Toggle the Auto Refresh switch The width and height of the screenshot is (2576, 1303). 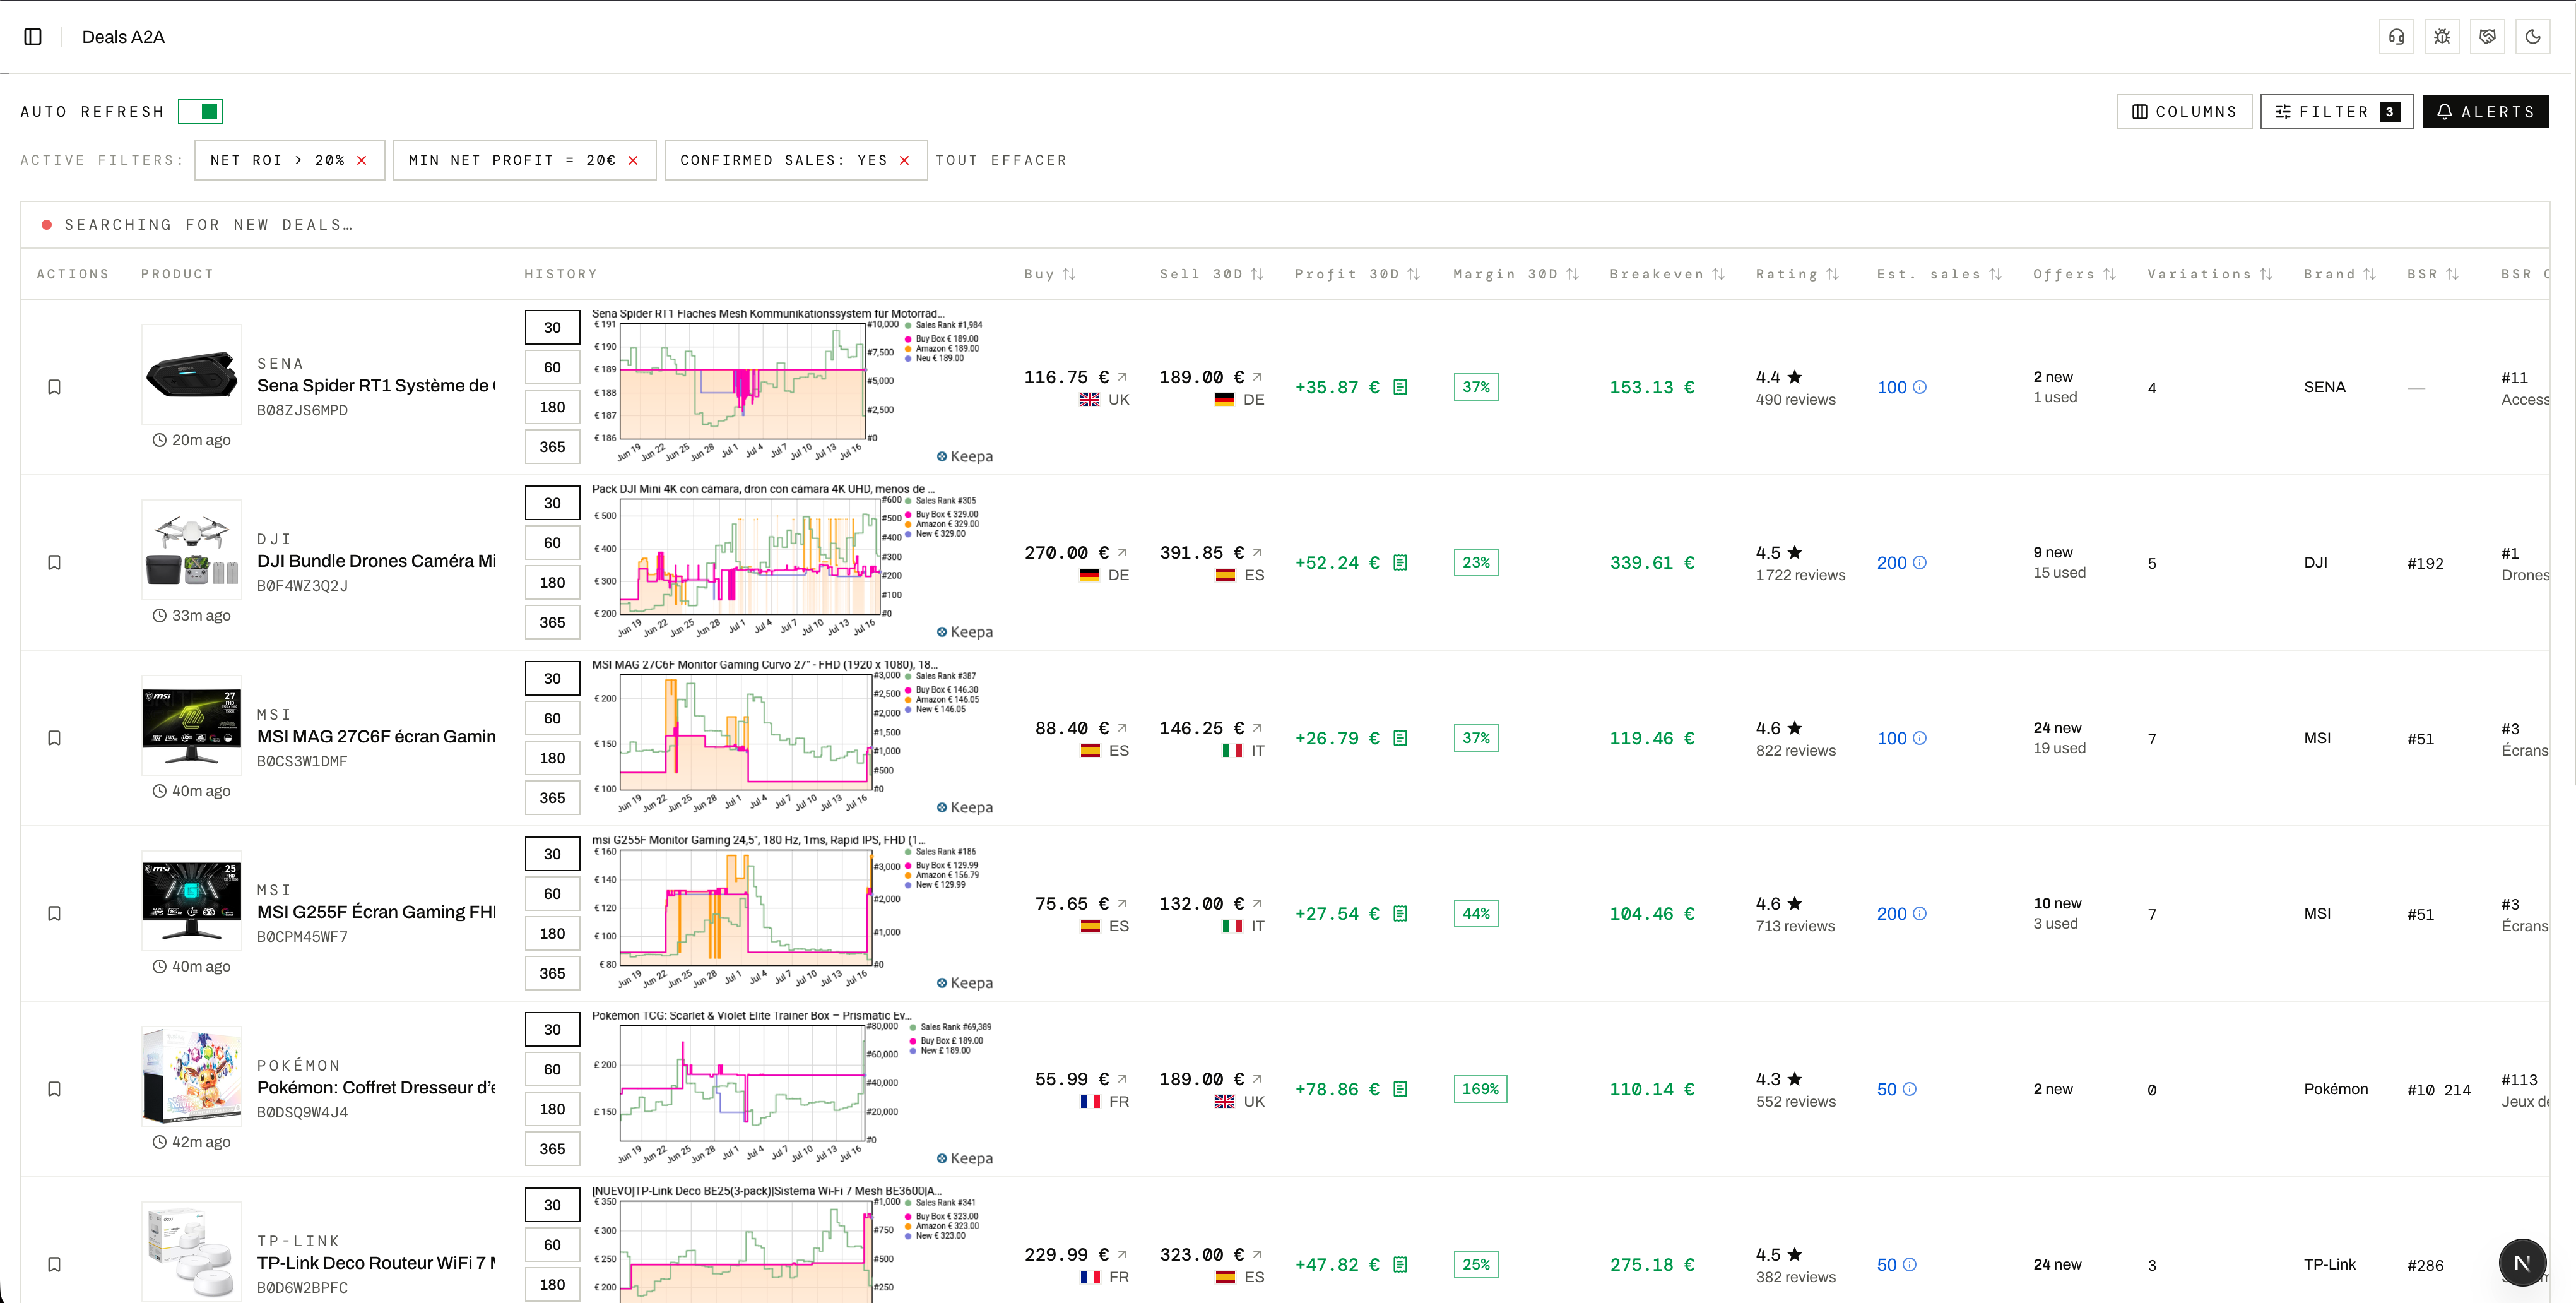[200, 111]
